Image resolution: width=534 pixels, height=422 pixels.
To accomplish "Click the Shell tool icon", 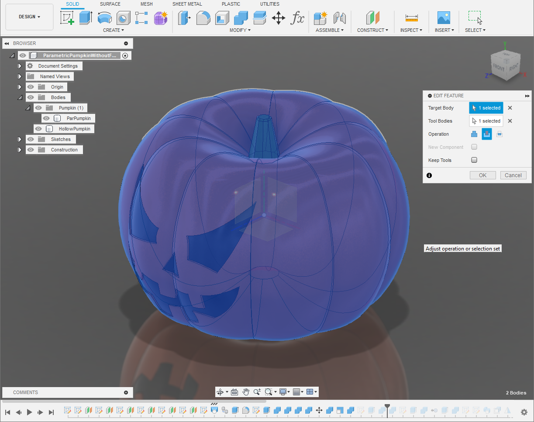I will click(x=222, y=18).
